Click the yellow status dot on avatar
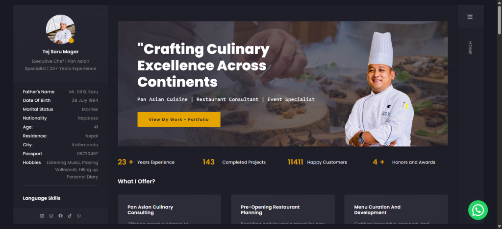The image size is (502, 229). pos(71,41)
